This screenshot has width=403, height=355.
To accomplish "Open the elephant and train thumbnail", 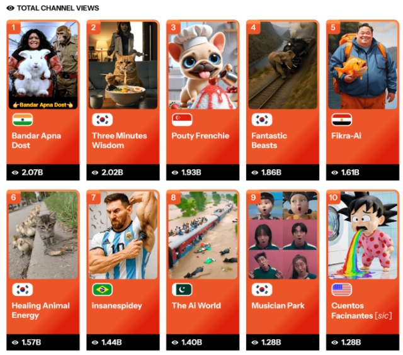I will 283,65.
